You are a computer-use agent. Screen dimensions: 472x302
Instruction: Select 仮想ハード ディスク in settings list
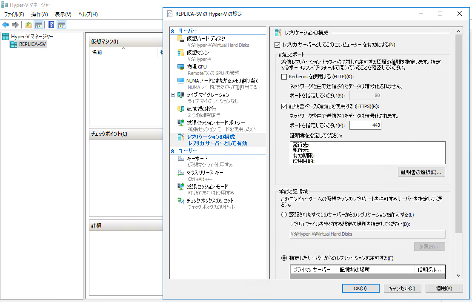pos(218,42)
